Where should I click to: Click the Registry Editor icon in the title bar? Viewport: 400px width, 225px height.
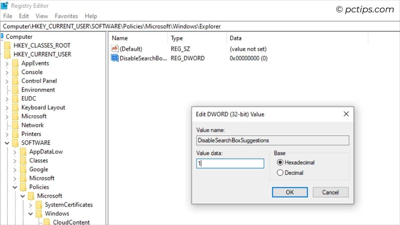click(5, 5)
